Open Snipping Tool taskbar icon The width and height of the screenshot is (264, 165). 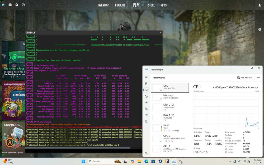pyautogui.click(x=181, y=162)
